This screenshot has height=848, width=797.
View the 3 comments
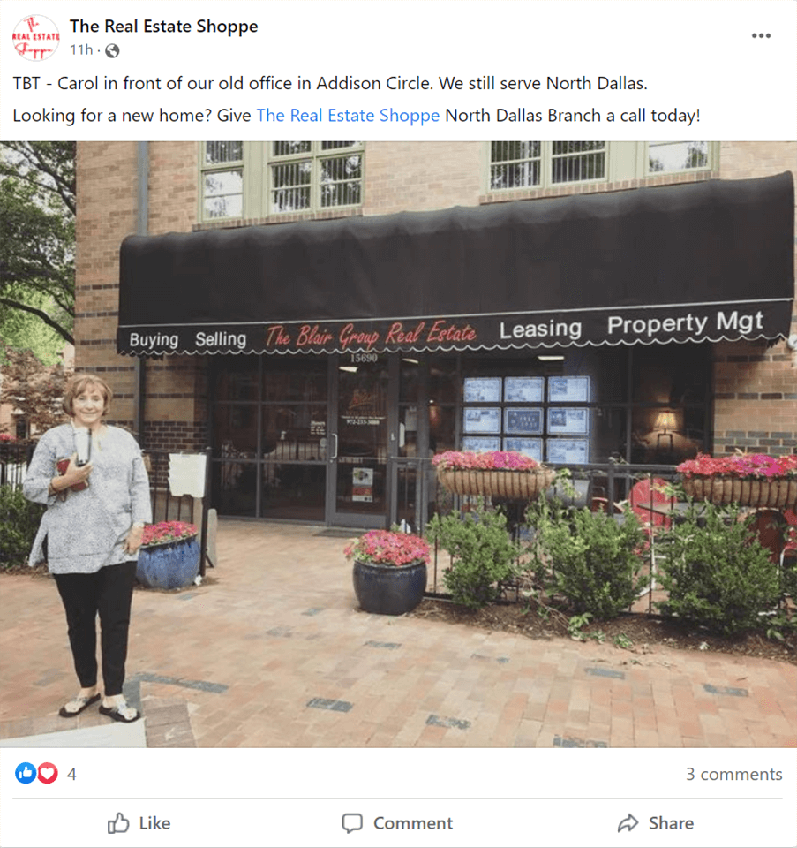coord(733,774)
